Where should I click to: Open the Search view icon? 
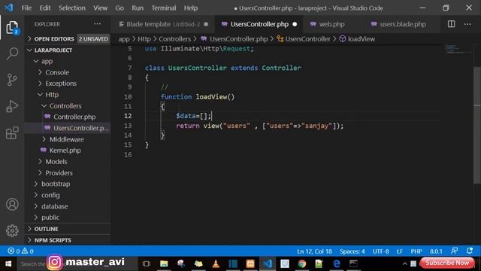click(12, 53)
